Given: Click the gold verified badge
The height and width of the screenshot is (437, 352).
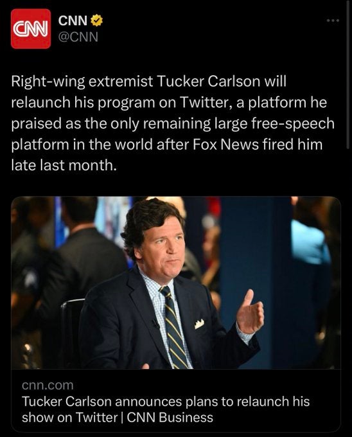Looking at the screenshot, I should (x=96, y=21).
